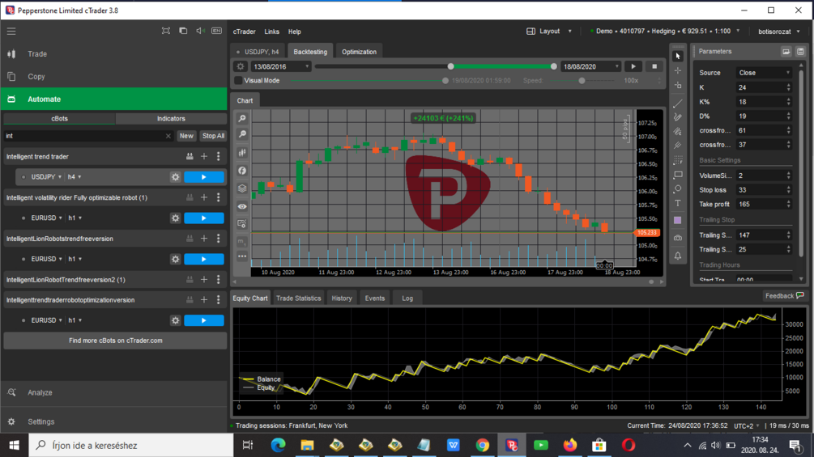Open the Source Close dropdown
814x457 pixels.
pyautogui.click(x=764, y=73)
